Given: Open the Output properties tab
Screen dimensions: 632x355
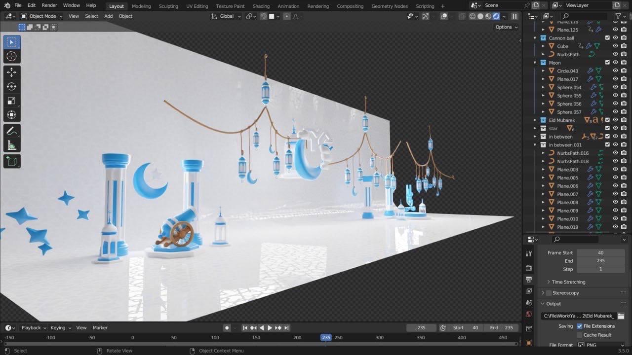Looking at the screenshot, I should coord(529,280).
